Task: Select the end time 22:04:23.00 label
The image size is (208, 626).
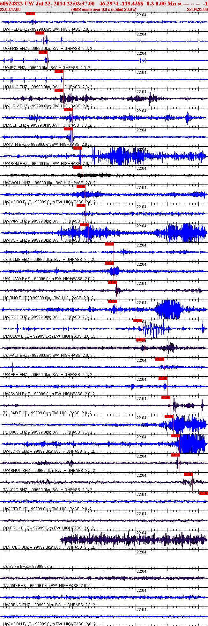Action: (197, 9)
